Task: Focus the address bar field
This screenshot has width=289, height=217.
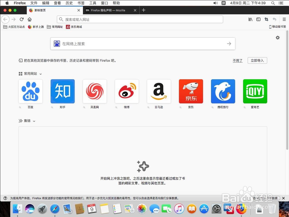Action: pos(140,19)
